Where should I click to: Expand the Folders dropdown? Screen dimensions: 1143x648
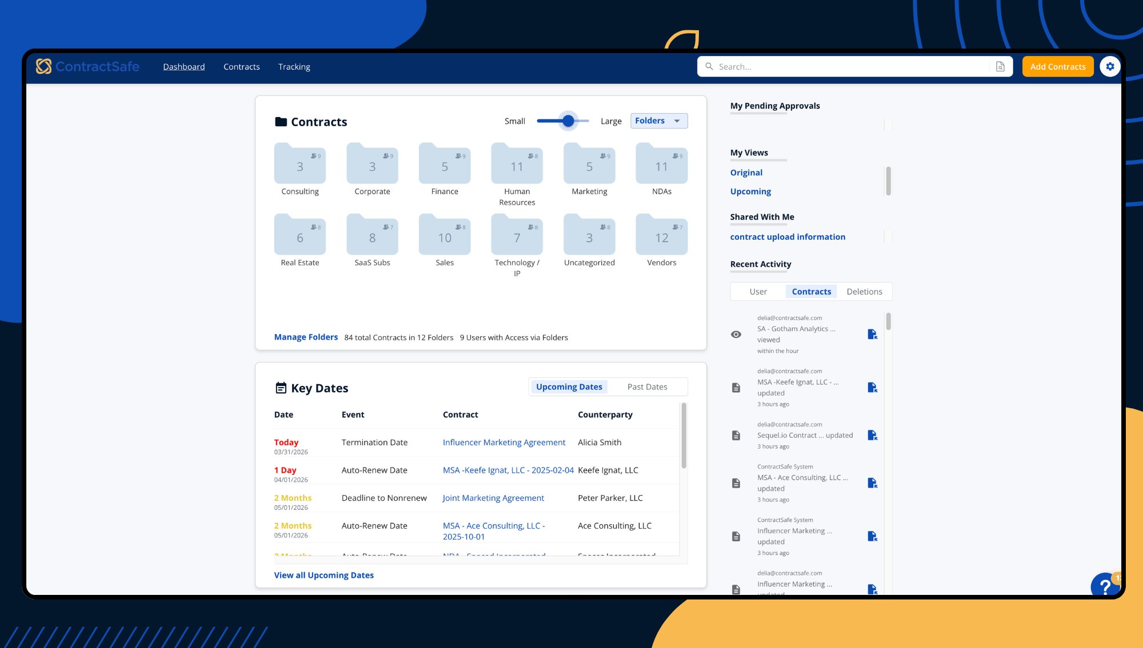tap(658, 121)
